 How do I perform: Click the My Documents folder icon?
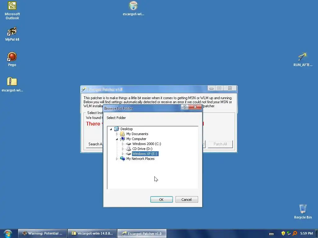pos(122,134)
